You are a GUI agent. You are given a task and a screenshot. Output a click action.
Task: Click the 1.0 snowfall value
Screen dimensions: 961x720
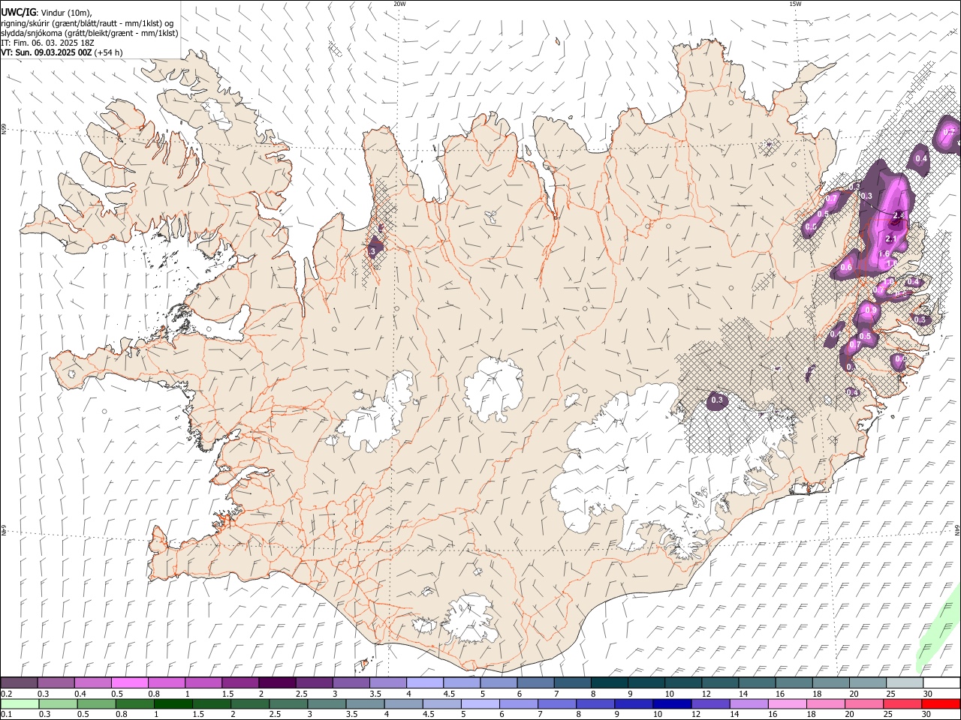[888, 282]
